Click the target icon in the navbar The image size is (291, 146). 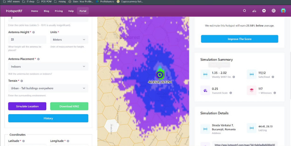(274, 11)
